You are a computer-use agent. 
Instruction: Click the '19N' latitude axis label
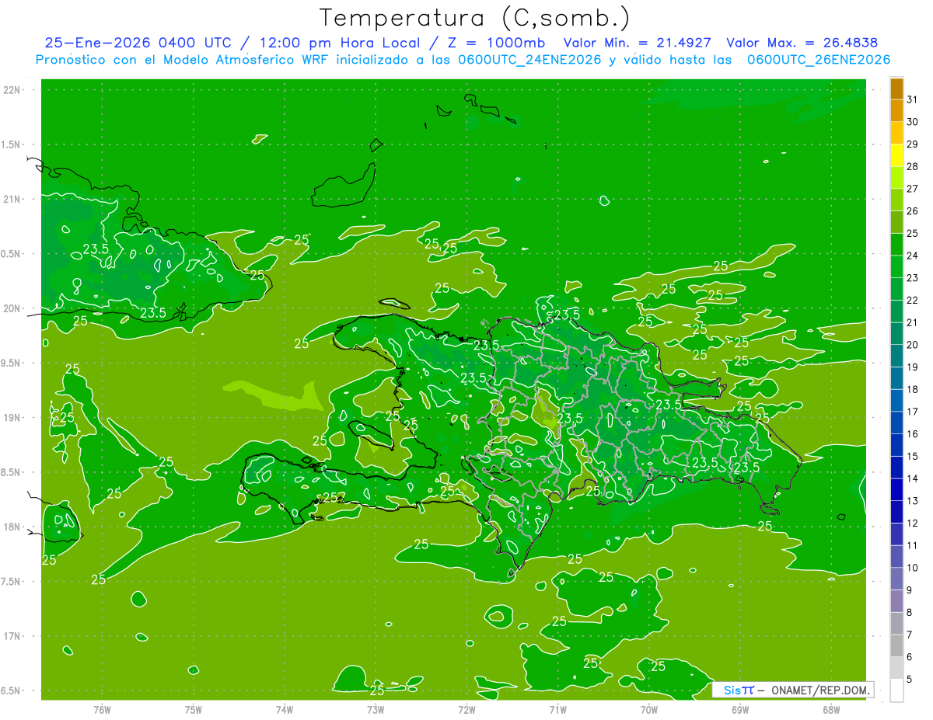12,418
